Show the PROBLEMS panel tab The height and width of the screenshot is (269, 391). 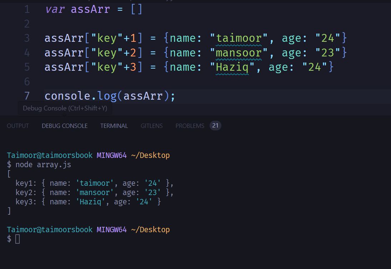pyautogui.click(x=190, y=126)
